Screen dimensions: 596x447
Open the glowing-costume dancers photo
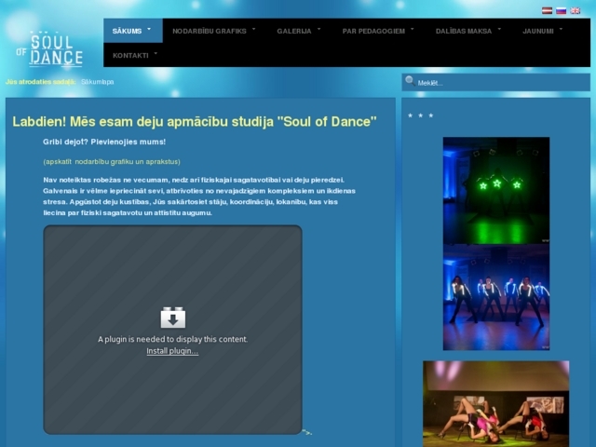coord(495,297)
